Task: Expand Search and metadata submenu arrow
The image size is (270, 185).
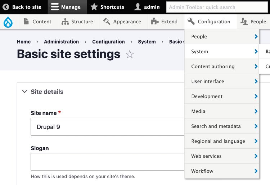Action: point(256,126)
